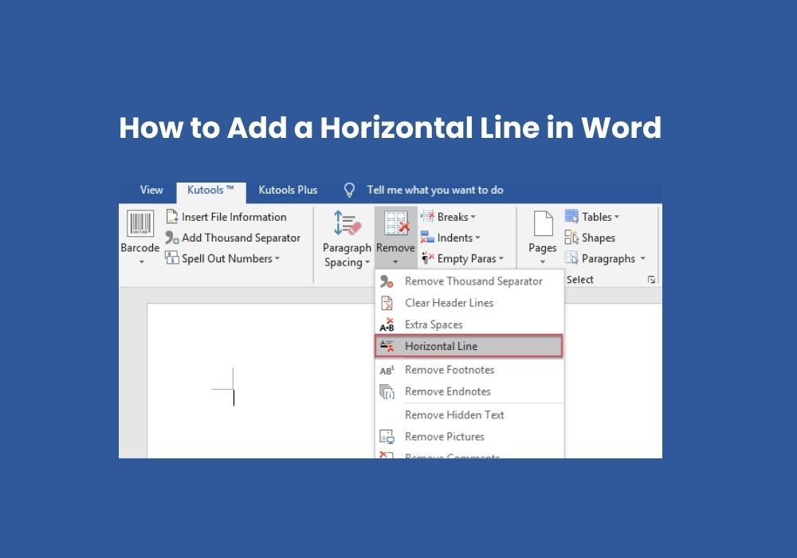Click the Pages icon
797x558 pixels.
[543, 224]
